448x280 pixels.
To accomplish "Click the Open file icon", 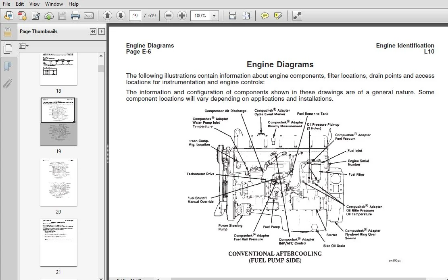I will point(8,16).
